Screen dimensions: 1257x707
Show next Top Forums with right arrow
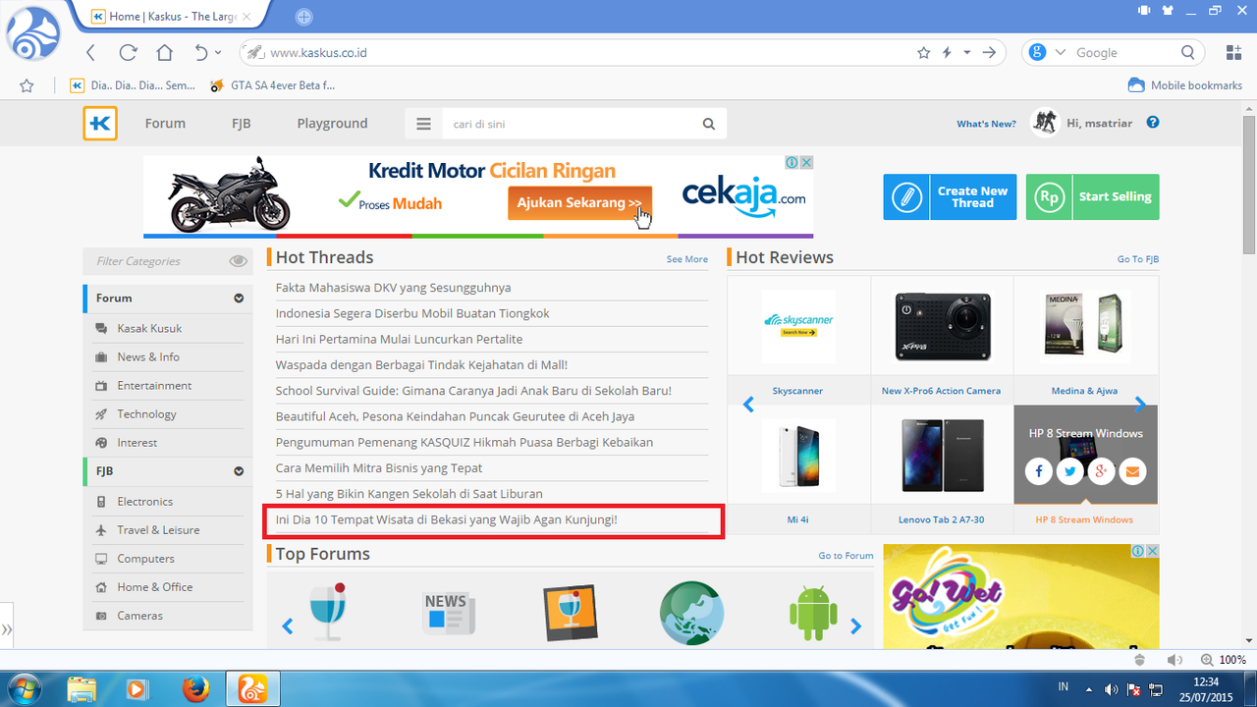pos(855,625)
